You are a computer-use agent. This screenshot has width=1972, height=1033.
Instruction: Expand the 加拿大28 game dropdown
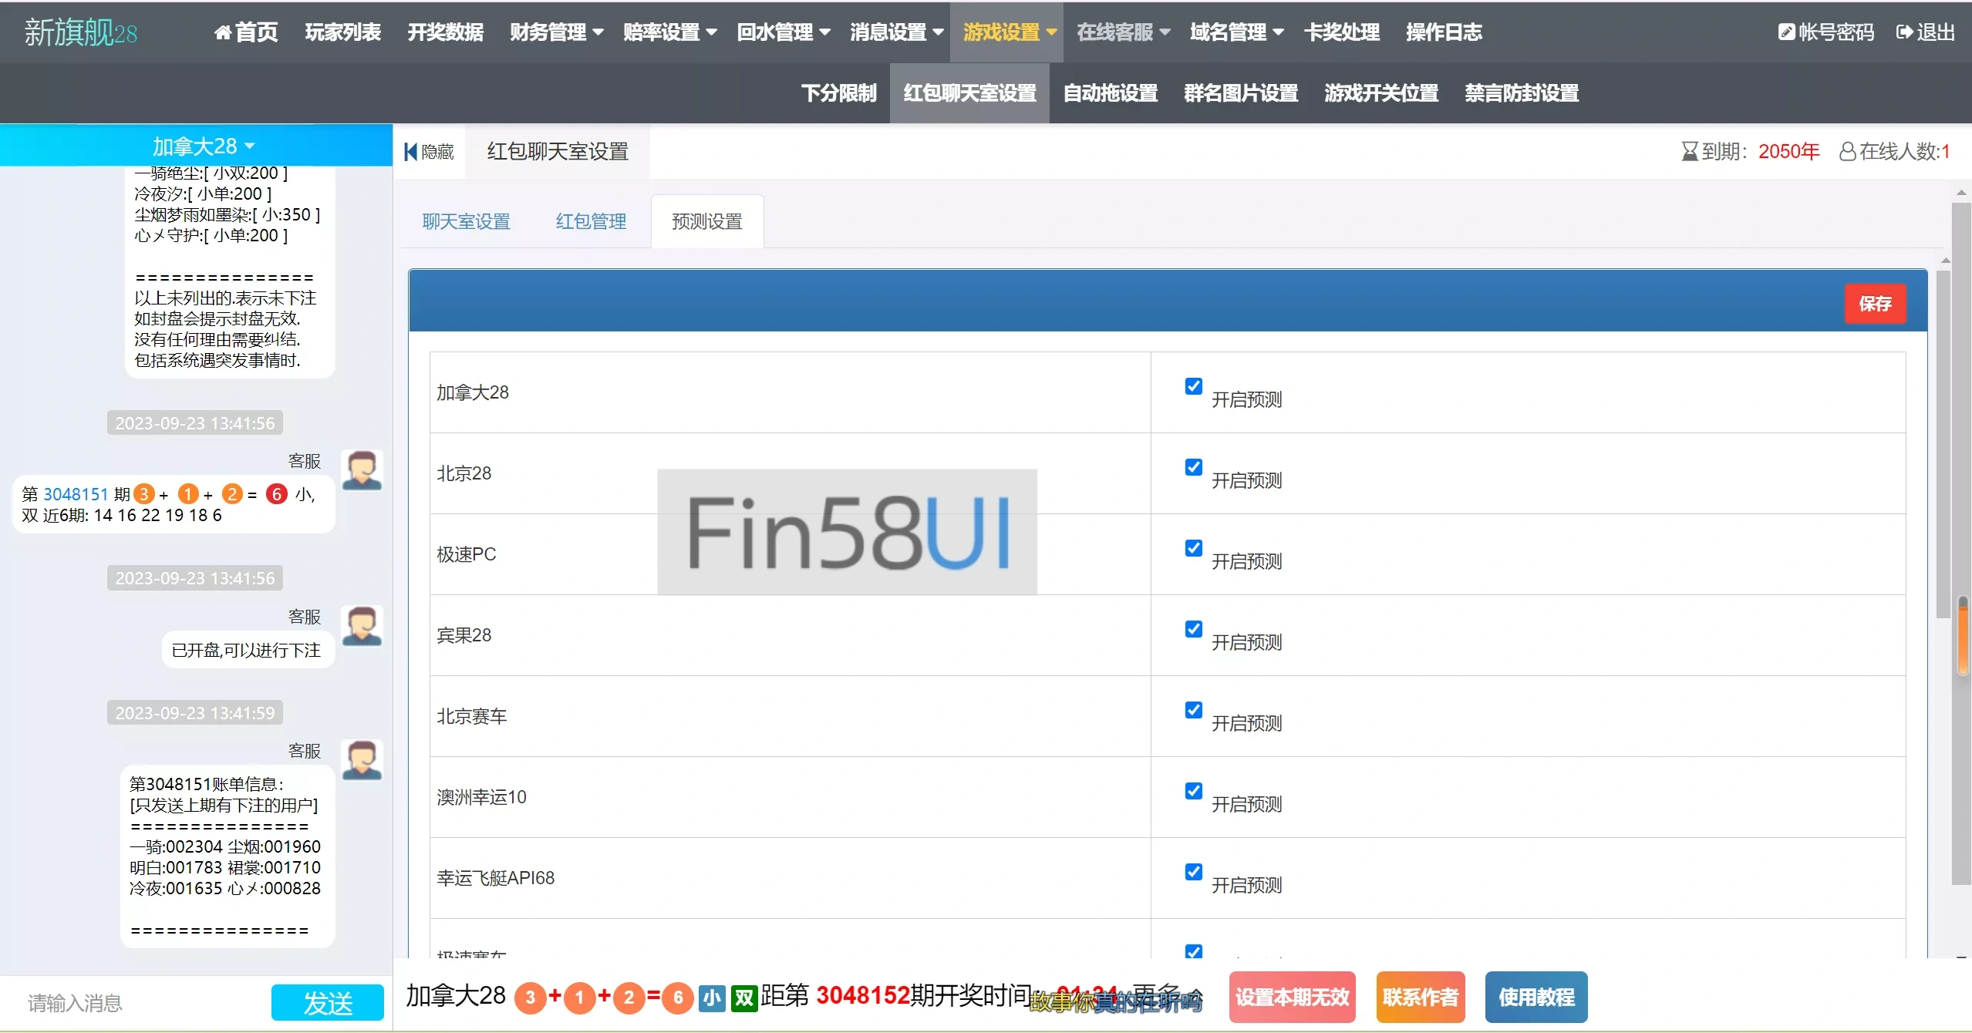[204, 146]
